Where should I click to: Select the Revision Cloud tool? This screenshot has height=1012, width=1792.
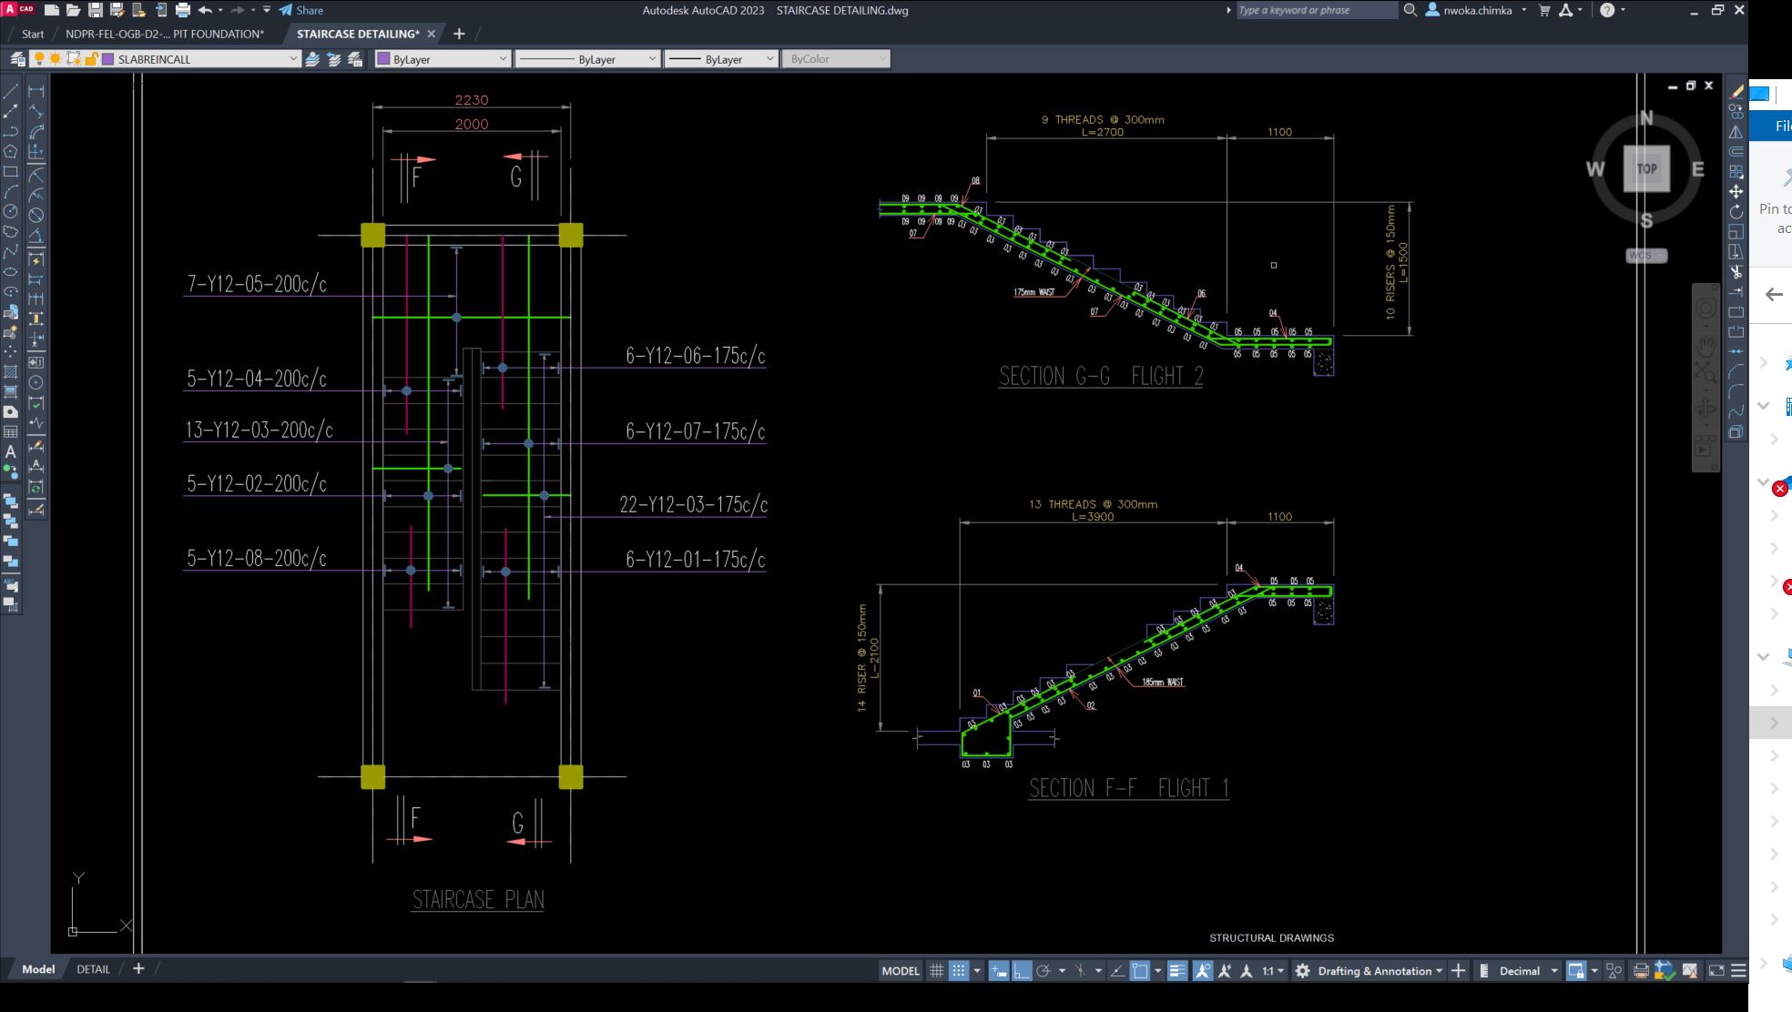pos(11,230)
